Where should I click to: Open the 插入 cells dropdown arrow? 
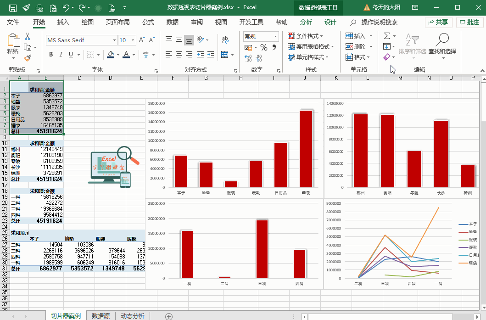coord(371,36)
